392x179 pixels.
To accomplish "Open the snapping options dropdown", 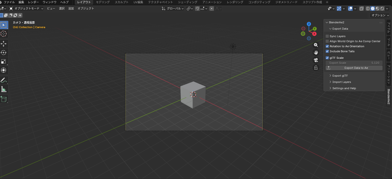I will (x=204, y=9).
